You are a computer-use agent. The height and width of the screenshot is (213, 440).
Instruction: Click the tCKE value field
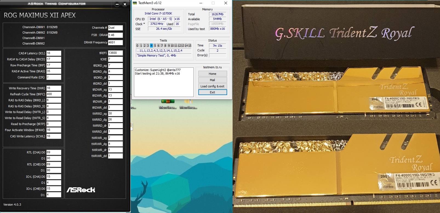pyautogui.click(x=115, y=59)
